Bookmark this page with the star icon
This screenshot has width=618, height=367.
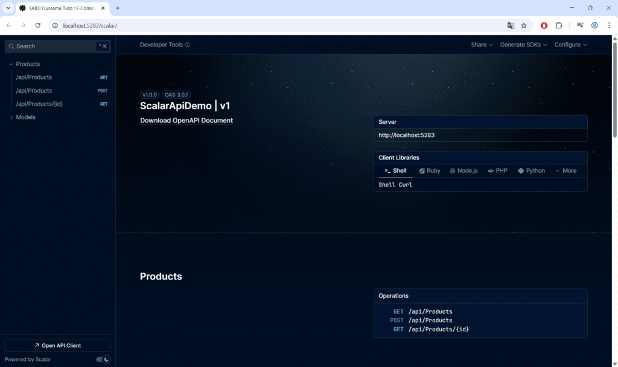click(x=524, y=25)
